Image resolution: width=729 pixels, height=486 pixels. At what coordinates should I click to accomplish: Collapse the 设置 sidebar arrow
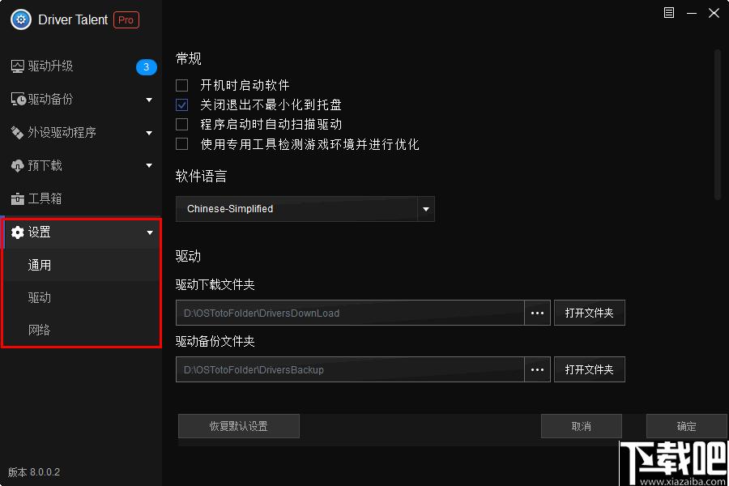pos(149,232)
